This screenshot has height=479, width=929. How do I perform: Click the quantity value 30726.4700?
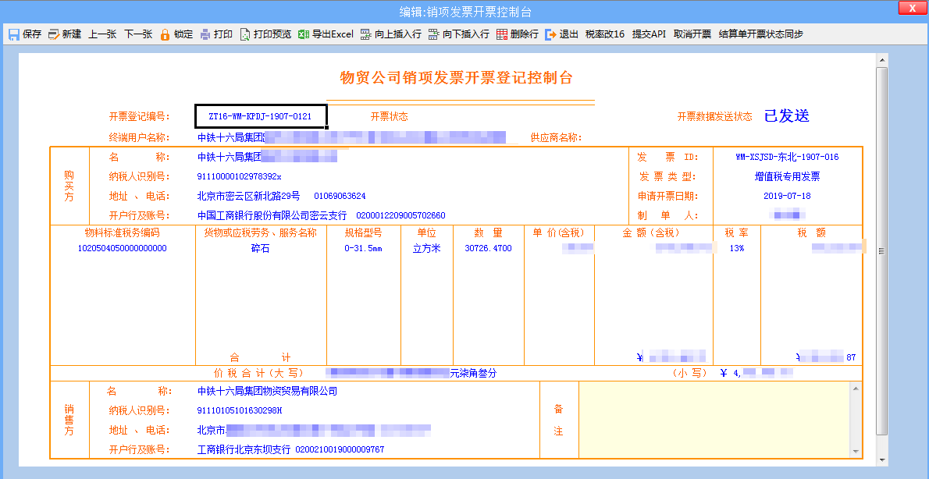488,248
